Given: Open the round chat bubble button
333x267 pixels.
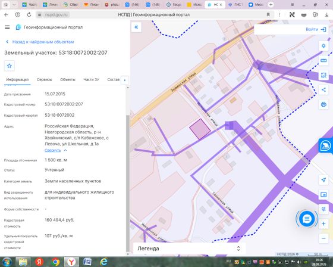Looking at the screenshot, I should coord(307,219).
